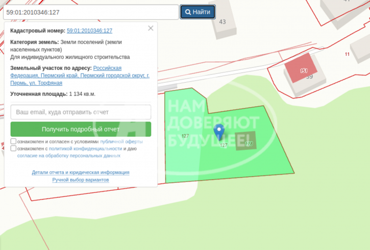The width and height of the screenshot is (370, 250).
Task: Click the "Ваш email" input field
Action: tap(81, 112)
